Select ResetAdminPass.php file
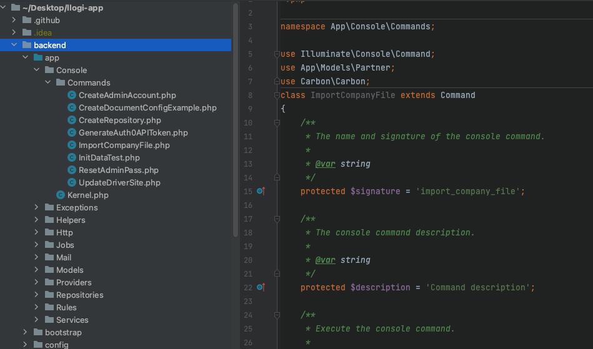This screenshot has height=349, width=593. [118, 170]
